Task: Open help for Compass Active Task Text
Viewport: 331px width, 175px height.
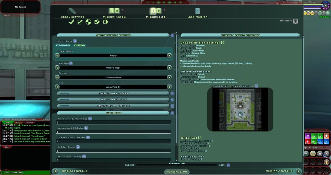Action: tap(88, 137)
